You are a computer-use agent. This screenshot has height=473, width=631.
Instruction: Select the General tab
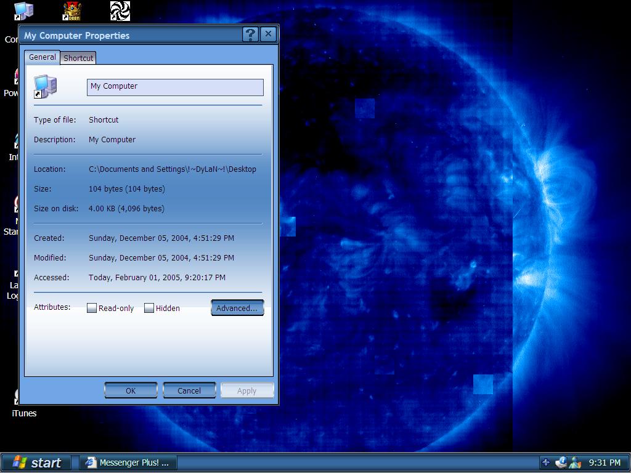point(43,57)
